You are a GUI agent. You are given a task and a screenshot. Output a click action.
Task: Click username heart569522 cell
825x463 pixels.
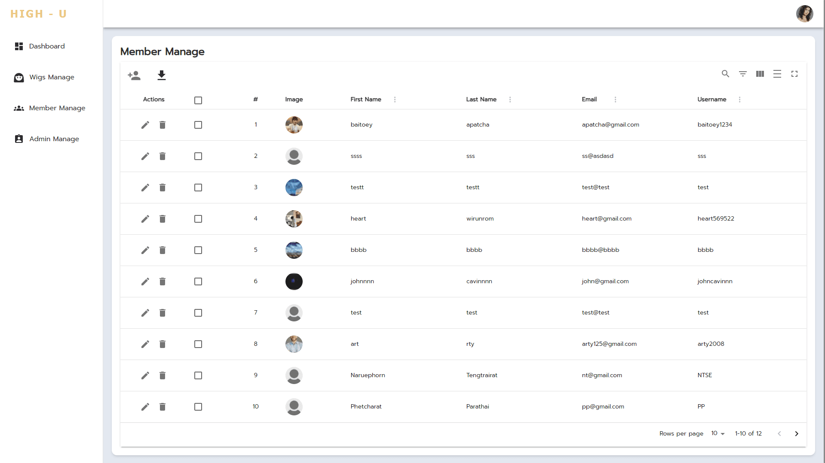click(716, 219)
